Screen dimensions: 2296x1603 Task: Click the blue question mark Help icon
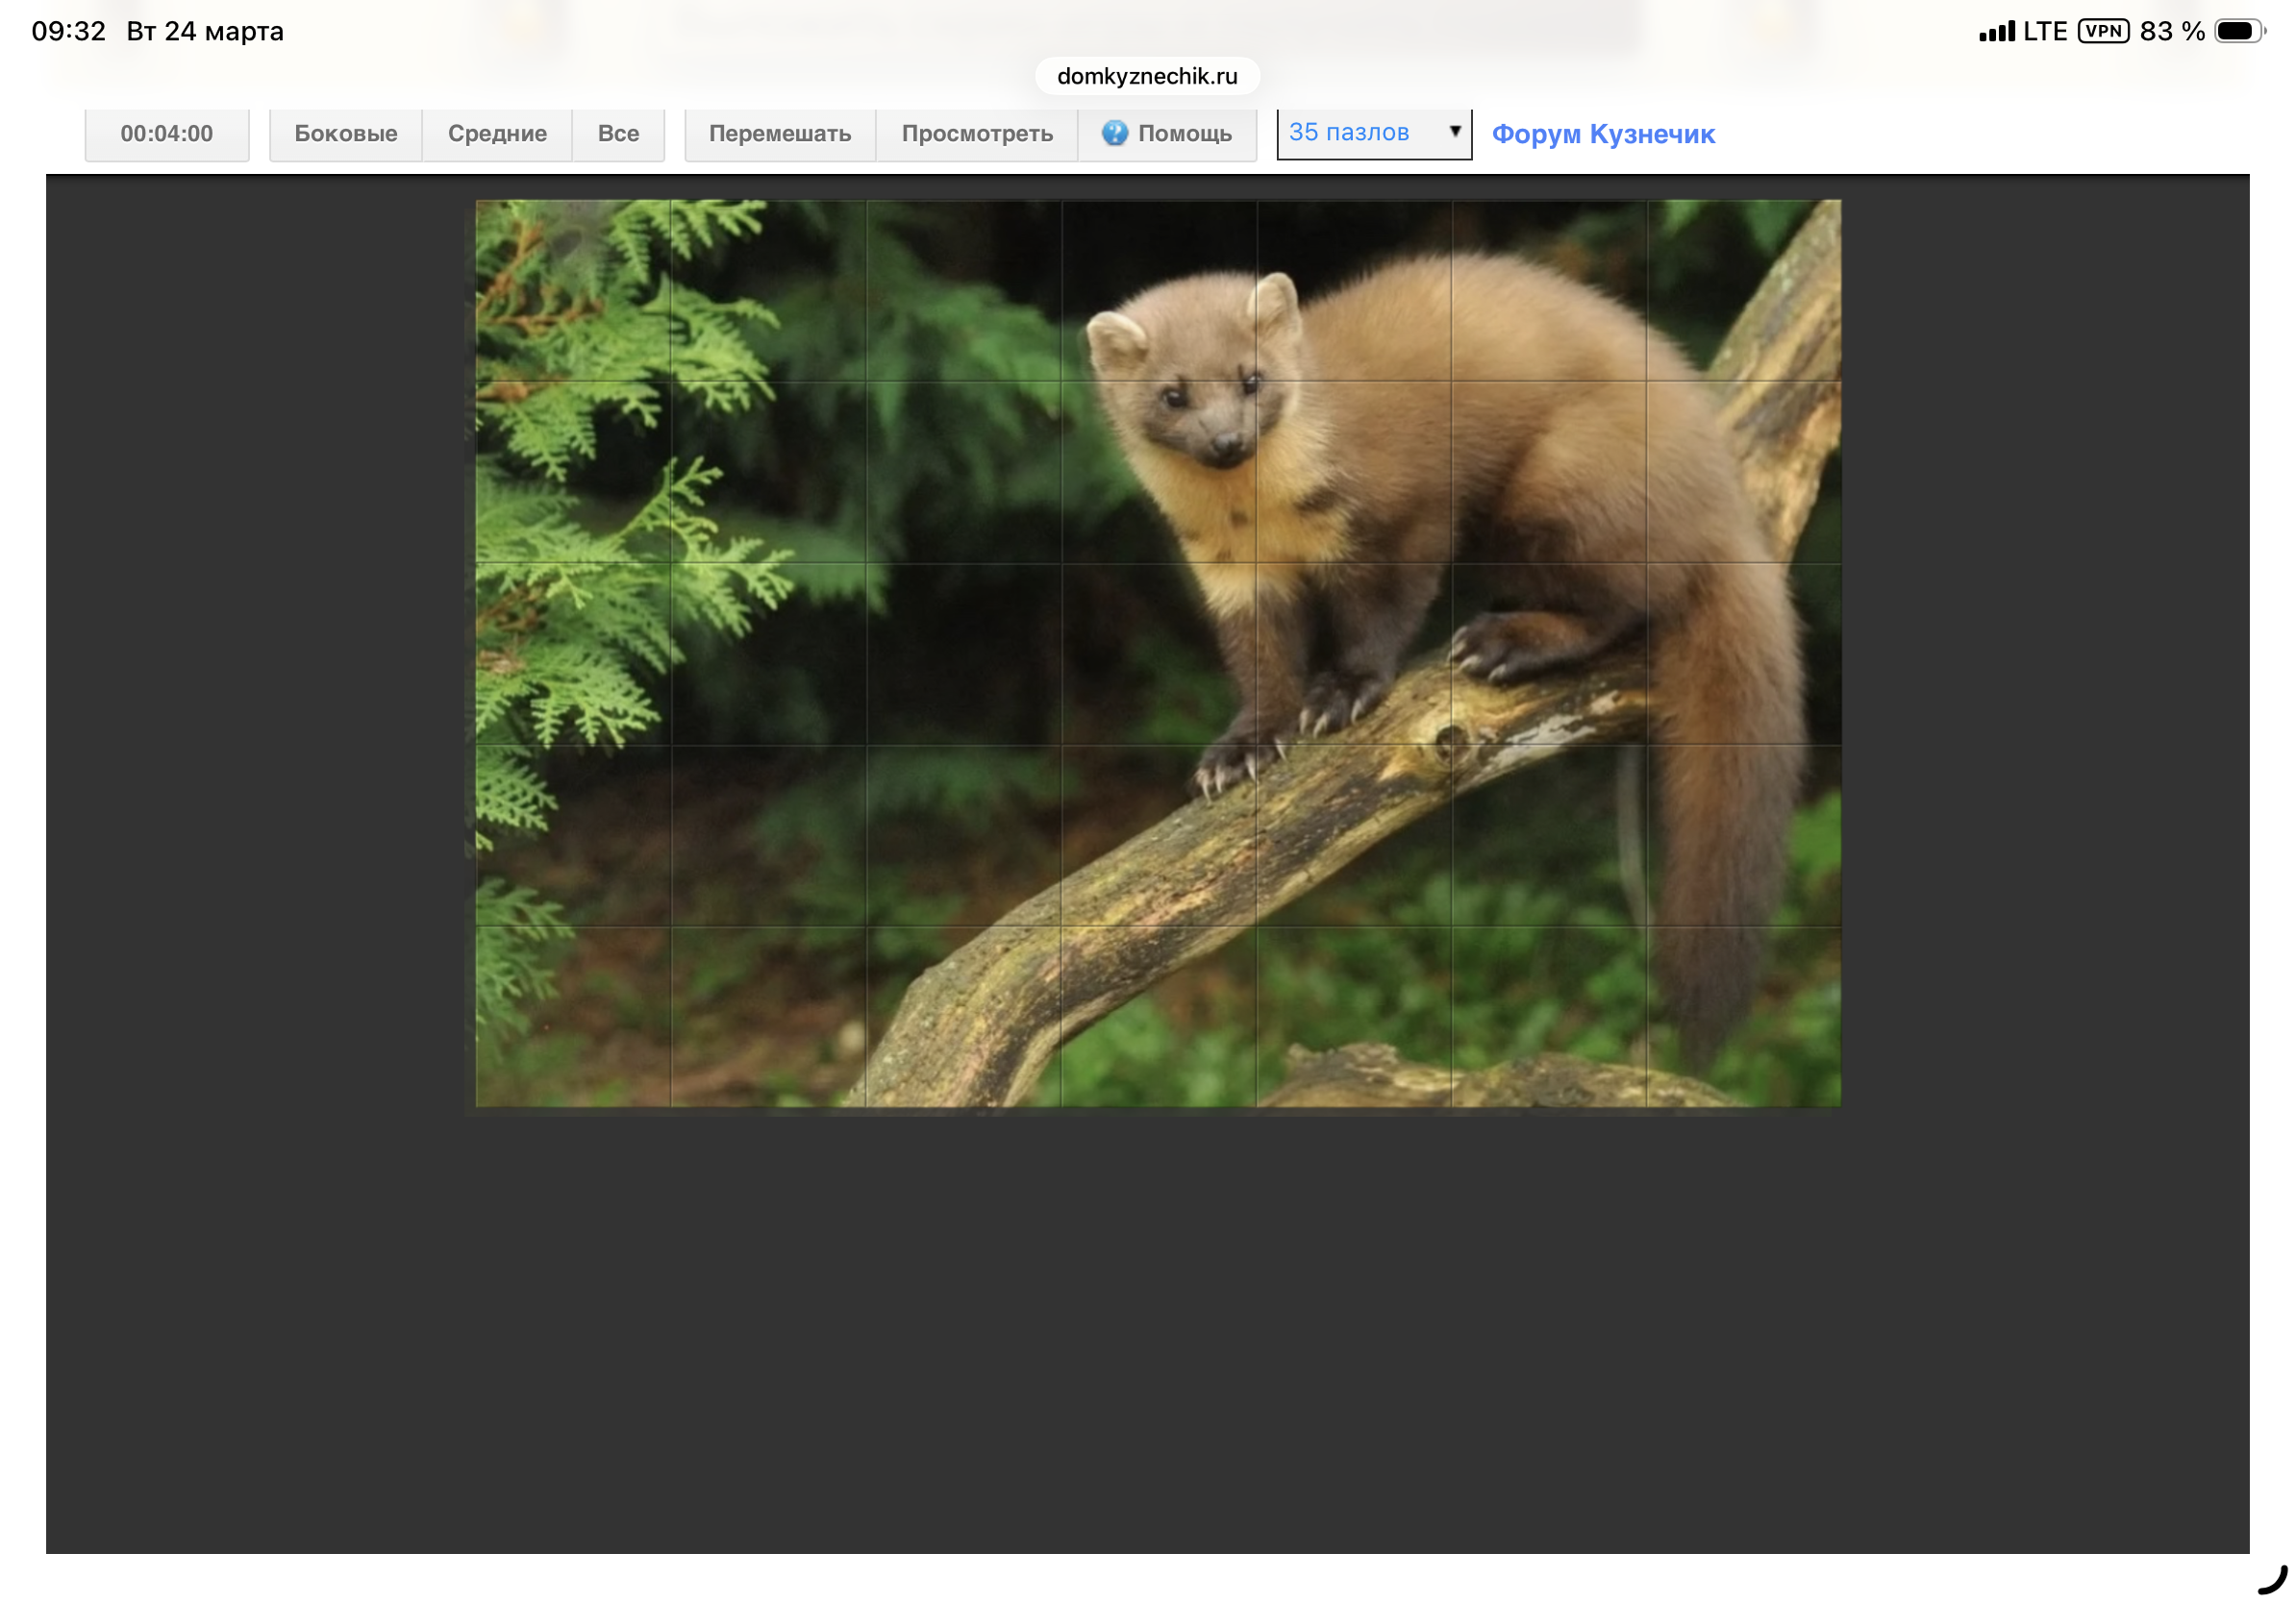pos(1114,133)
